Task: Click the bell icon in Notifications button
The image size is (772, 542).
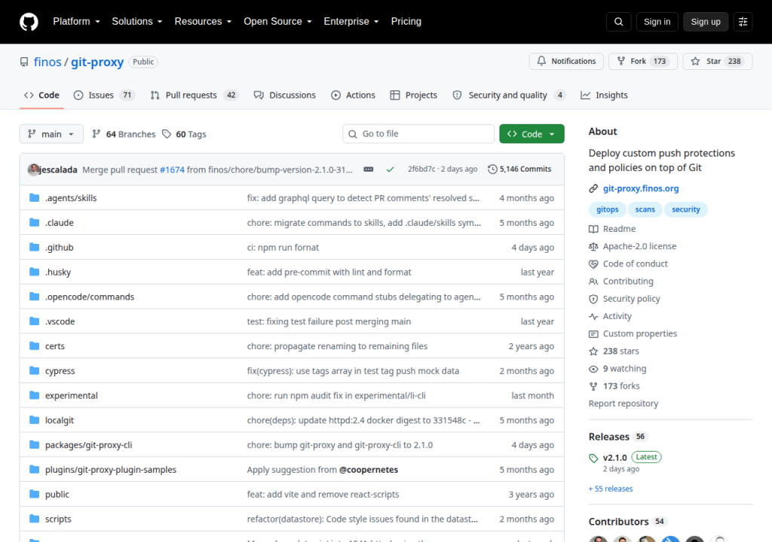Action: pos(541,61)
